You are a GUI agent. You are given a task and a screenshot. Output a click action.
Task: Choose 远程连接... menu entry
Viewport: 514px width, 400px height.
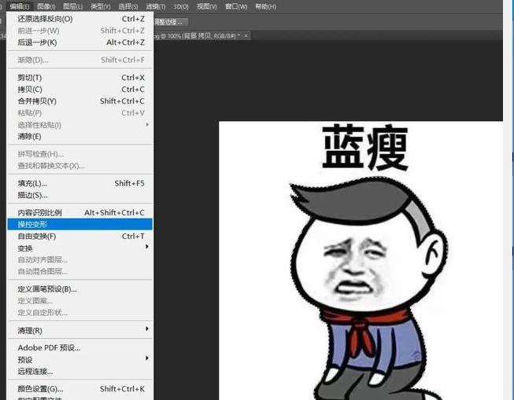pyautogui.click(x=80, y=372)
